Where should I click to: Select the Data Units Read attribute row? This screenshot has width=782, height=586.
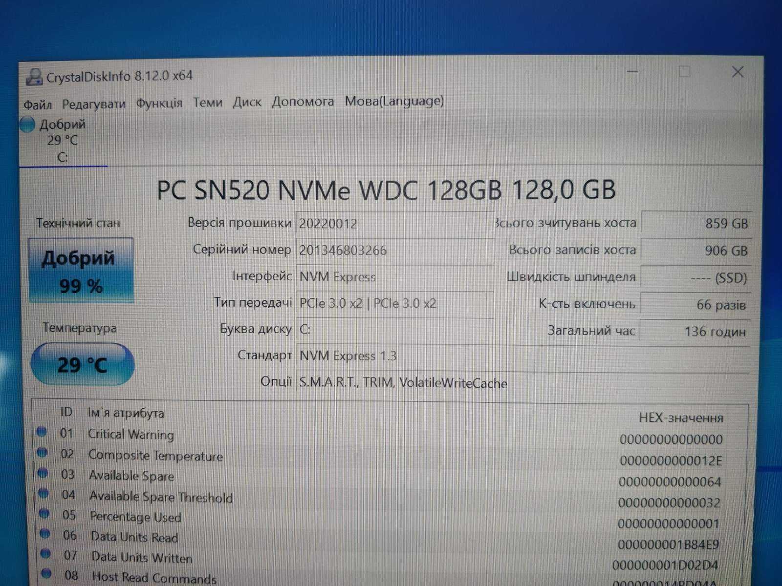pos(380,540)
